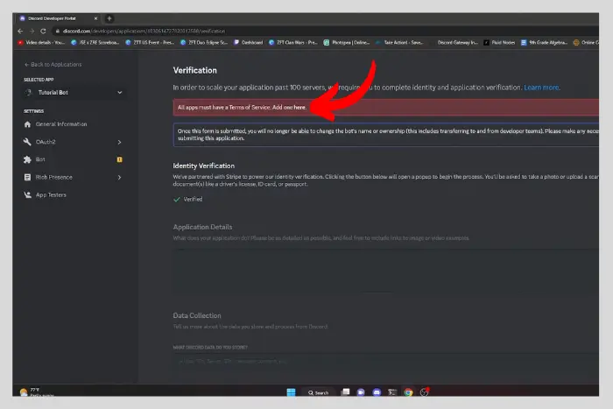
Task: Open the ZFT Duo Eclipse bookmark
Action: 204,42
